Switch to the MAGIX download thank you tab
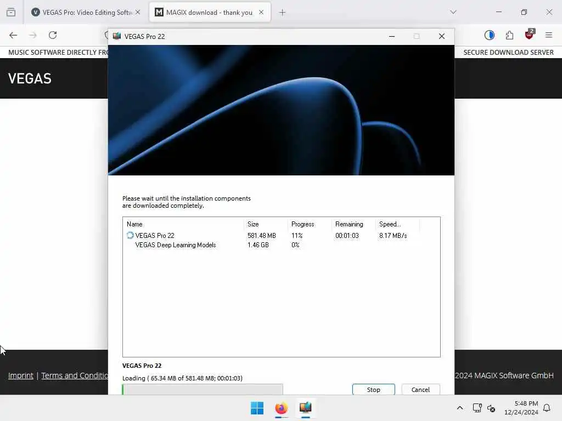The height and width of the screenshot is (421, 562). pyautogui.click(x=210, y=13)
